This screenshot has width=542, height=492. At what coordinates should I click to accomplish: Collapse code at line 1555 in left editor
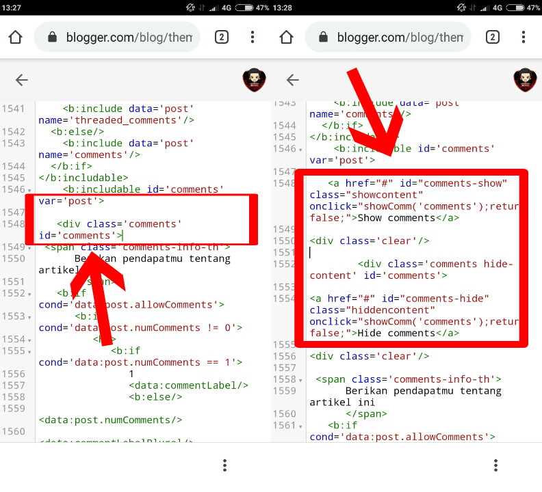click(29, 352)
